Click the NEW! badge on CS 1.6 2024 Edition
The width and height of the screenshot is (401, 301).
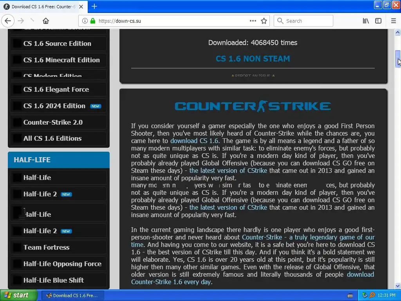click(x=96, y=106)
